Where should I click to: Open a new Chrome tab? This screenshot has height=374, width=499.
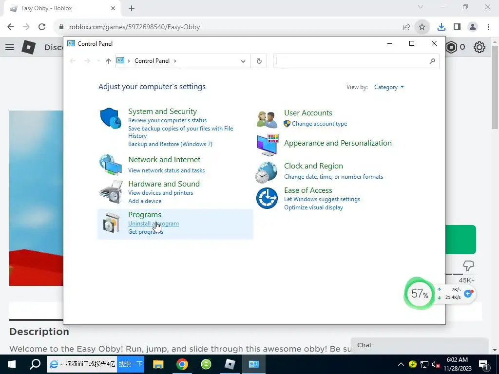click(132, 9)
